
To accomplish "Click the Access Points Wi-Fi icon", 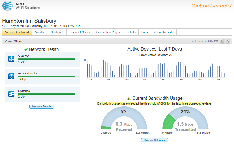I will point(11,76).
